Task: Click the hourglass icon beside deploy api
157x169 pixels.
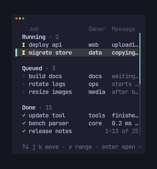Action: [24, 45]
